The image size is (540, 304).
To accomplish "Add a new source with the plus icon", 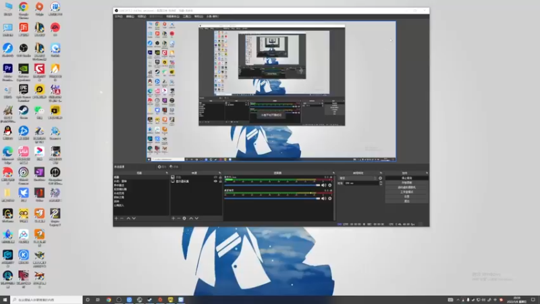I will click(x=173, y=218).
